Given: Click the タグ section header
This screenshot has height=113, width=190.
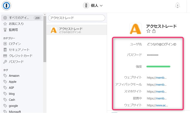Looking at the screenshot, I should 6,70.
